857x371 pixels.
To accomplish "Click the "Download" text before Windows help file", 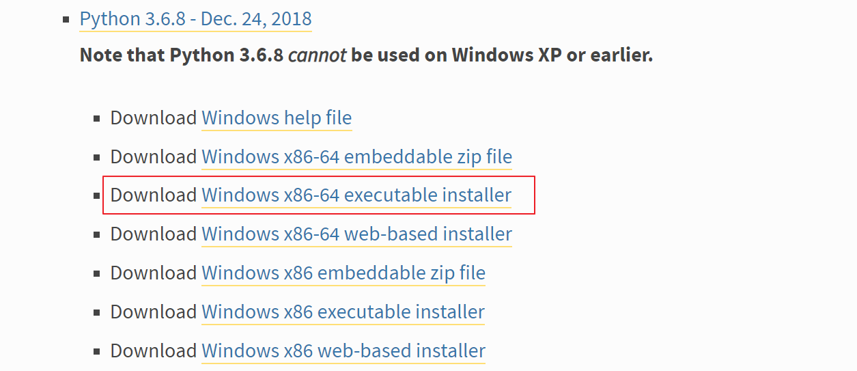I will click(x=154, y=118).
